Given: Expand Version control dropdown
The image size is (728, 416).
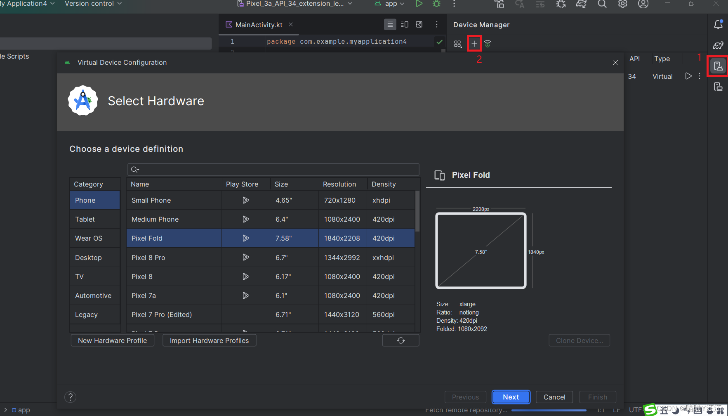Looking at the screenshot, I should [93, 4].
